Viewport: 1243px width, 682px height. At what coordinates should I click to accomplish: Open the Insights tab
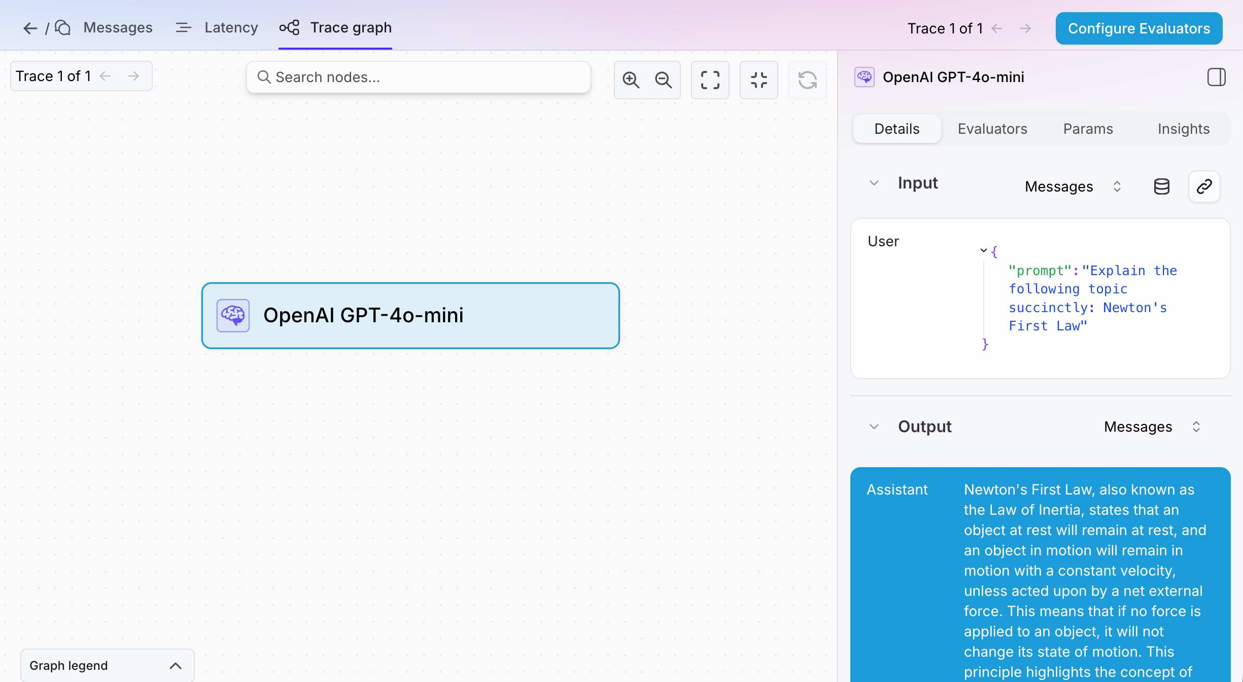point(1183,129)
